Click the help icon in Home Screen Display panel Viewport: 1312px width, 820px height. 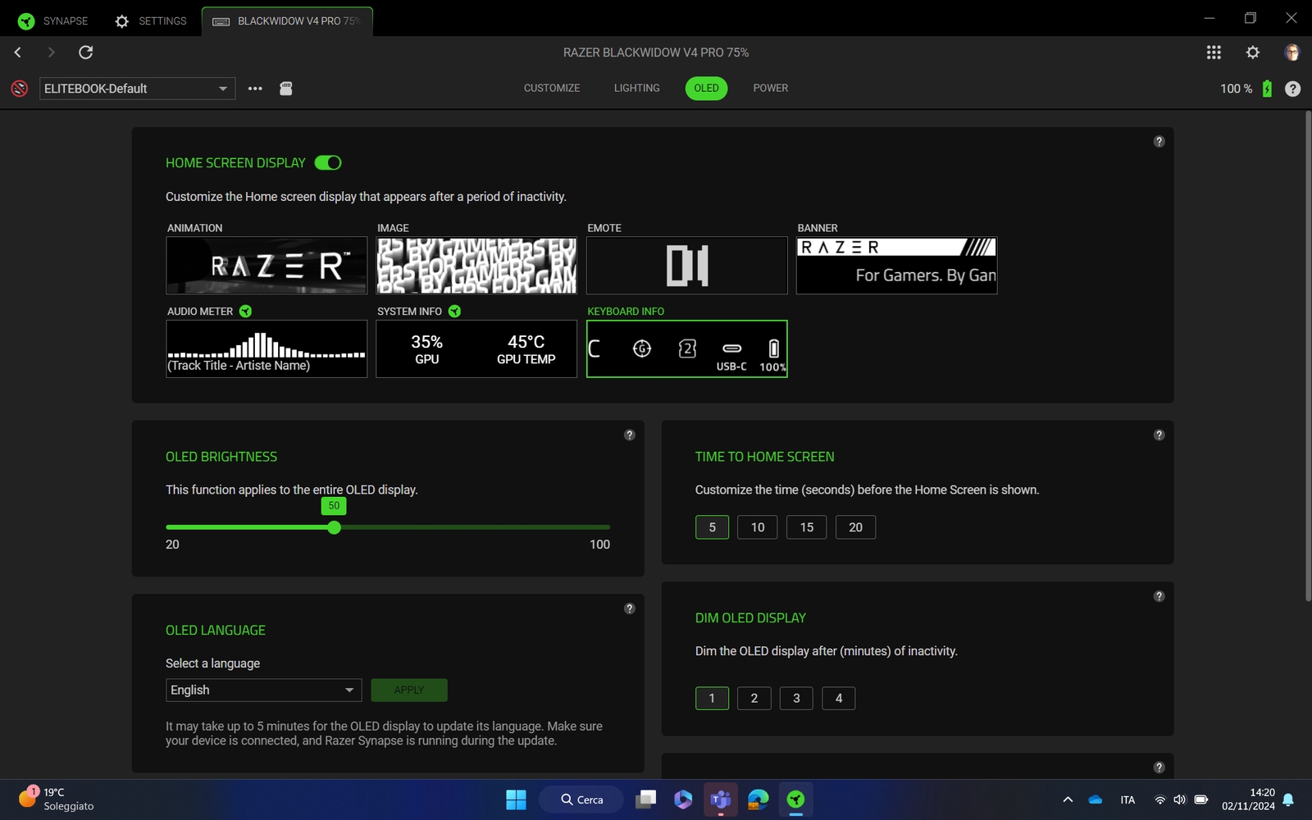coord(1159,141)
